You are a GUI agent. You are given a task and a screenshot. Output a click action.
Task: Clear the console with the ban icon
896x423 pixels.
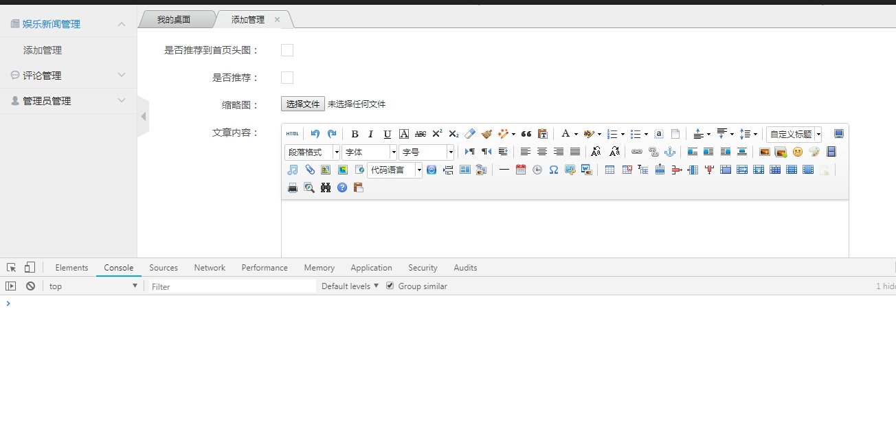point(30,286)
